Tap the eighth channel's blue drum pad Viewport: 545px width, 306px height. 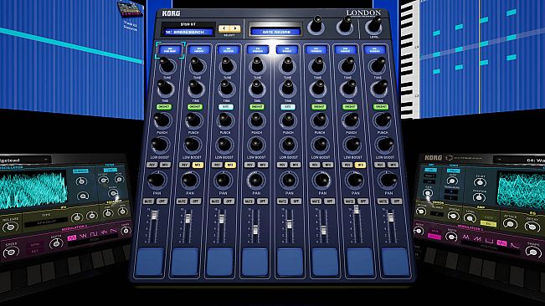395,262
